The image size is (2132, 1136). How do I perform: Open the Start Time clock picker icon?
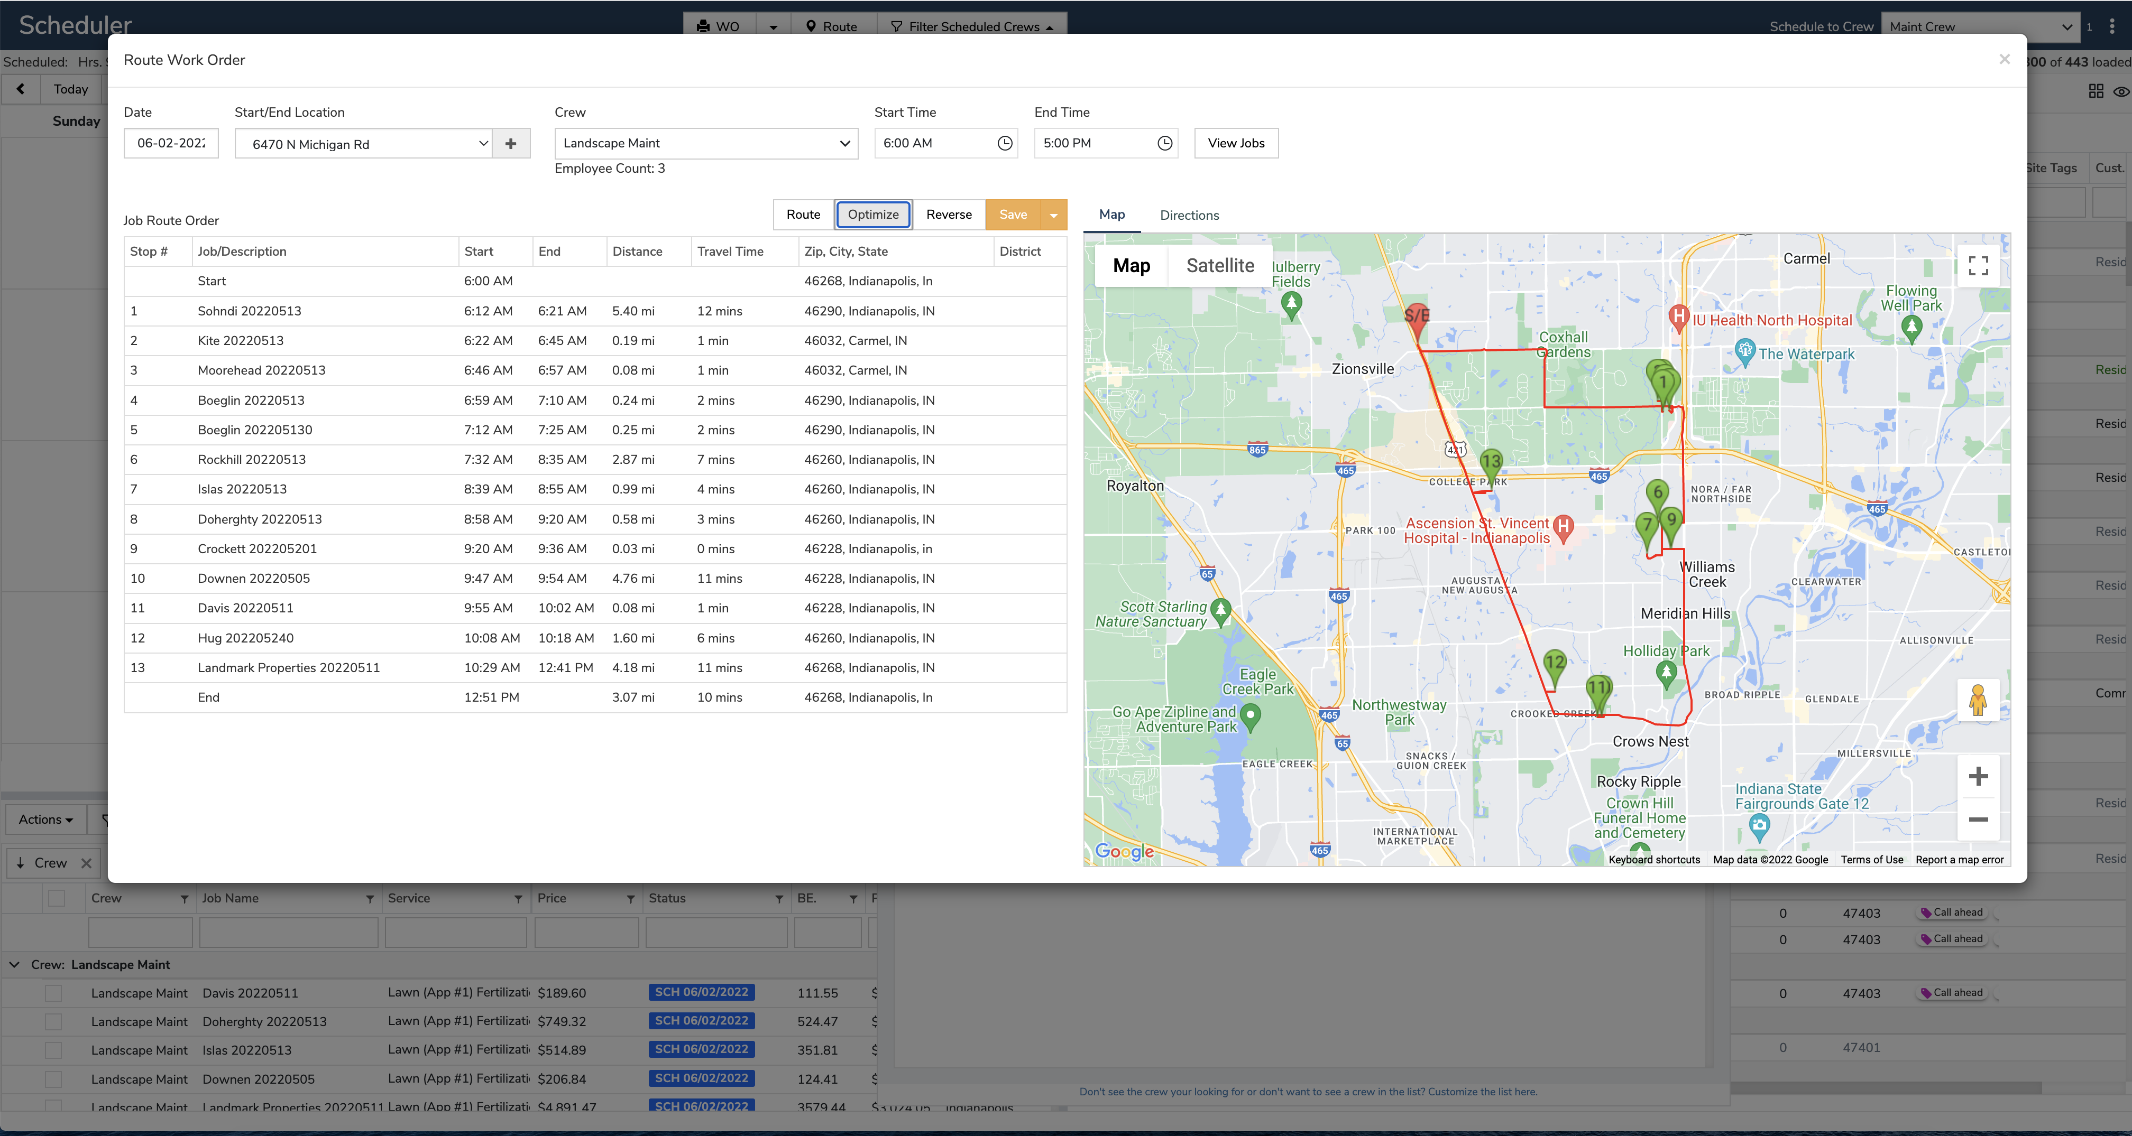click(x=1005, y=143)
